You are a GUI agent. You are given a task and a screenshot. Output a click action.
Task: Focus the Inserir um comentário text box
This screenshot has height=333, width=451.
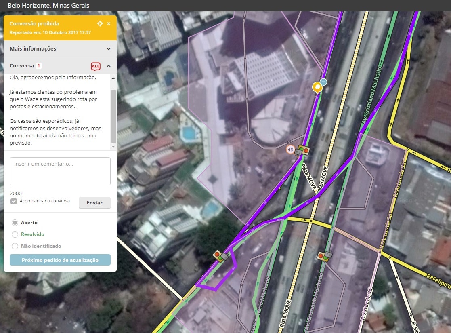(x=60, y=171)
